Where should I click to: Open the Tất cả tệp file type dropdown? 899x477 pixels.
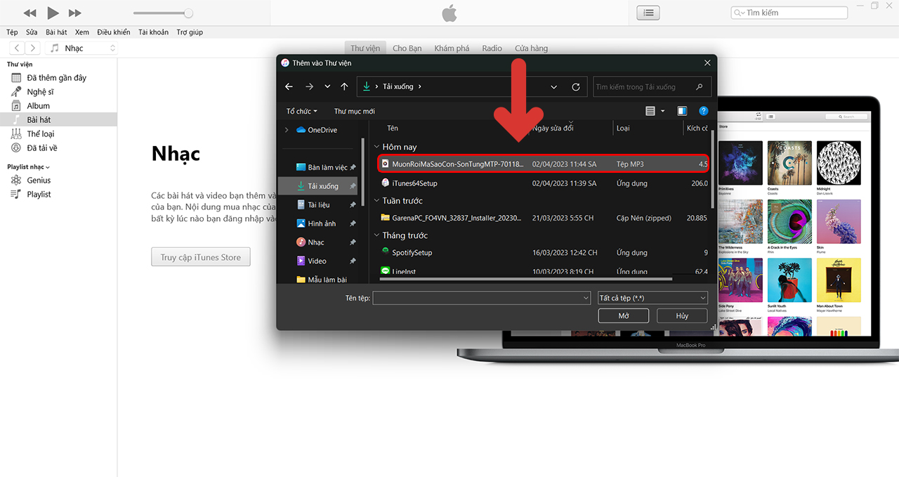pyautogui.click(x=652, y=298)
